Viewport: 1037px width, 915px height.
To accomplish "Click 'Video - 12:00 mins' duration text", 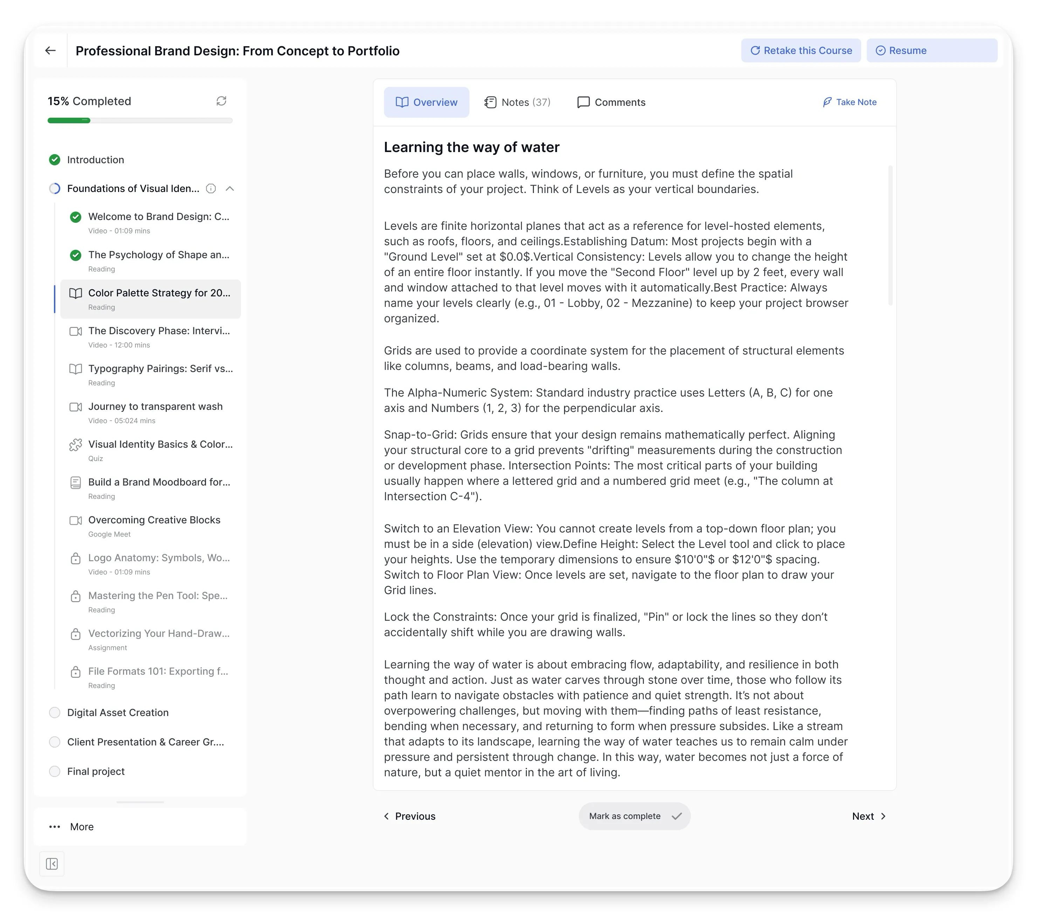I will pyautogui.click(x=119, y=345).
